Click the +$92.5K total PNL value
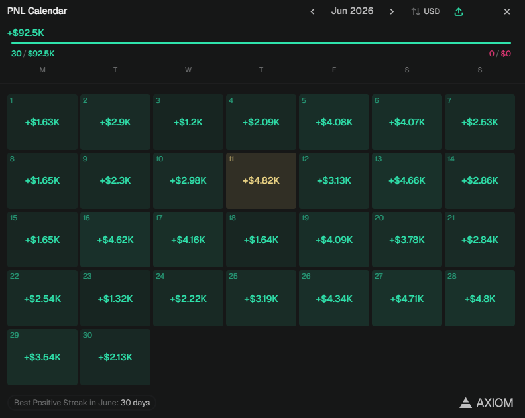Image resolution: width=525 pixels, height=418 pixels. 26,33
